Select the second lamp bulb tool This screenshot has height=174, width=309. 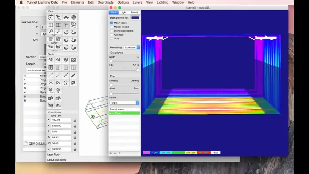[58, 91]
